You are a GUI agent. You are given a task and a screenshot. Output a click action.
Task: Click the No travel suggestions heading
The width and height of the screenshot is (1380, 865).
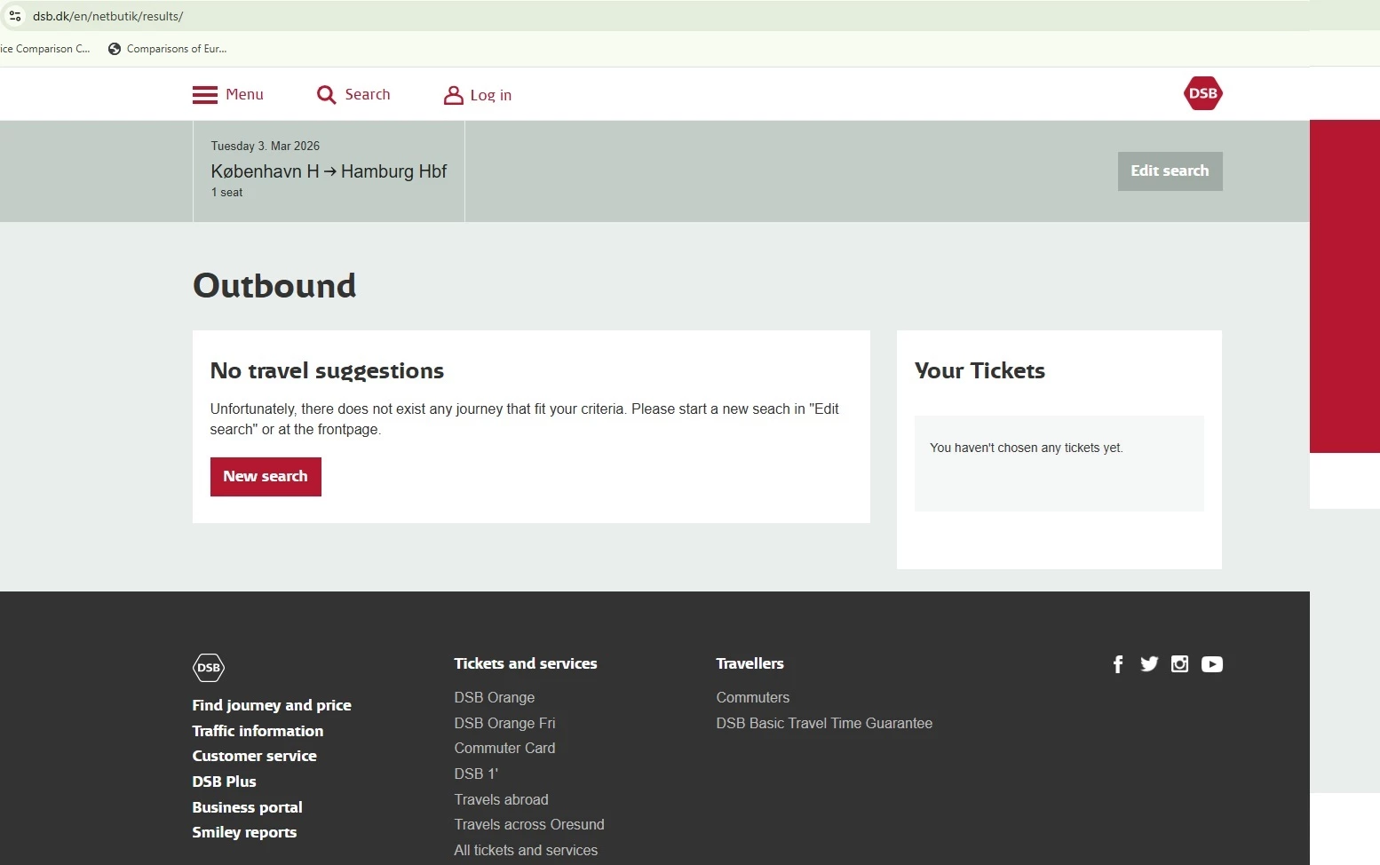point(327,371)
